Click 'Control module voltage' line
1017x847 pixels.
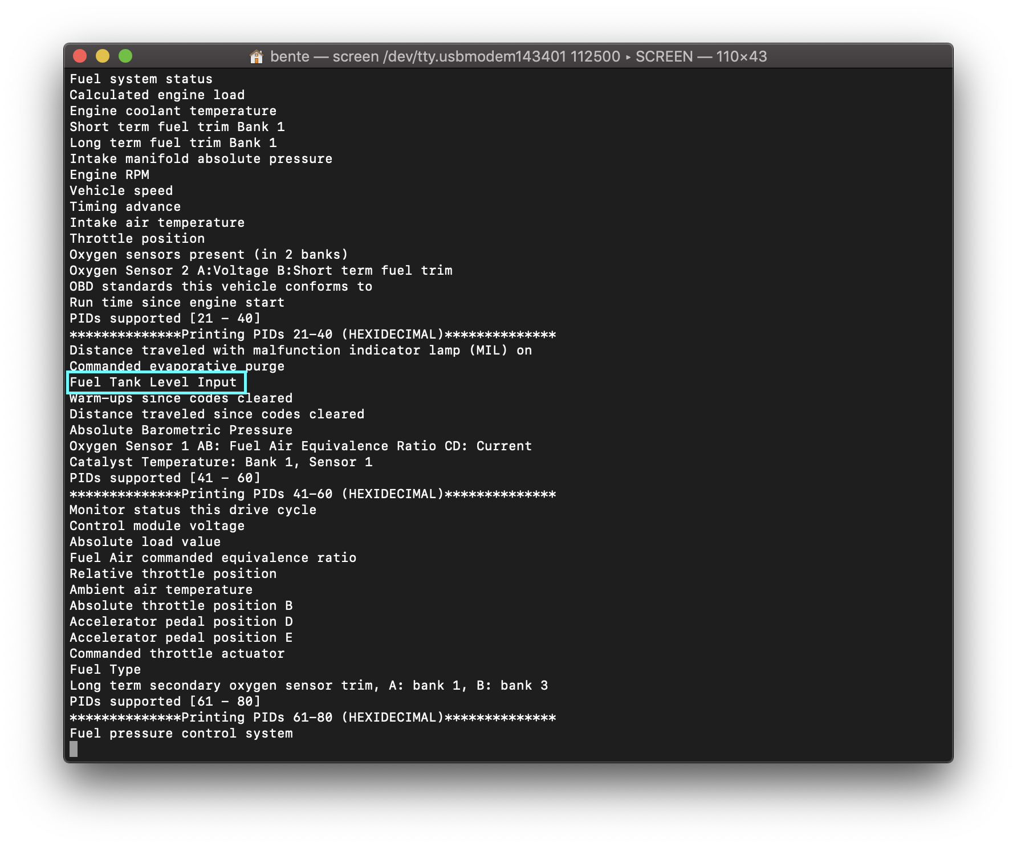coord(157,526)
